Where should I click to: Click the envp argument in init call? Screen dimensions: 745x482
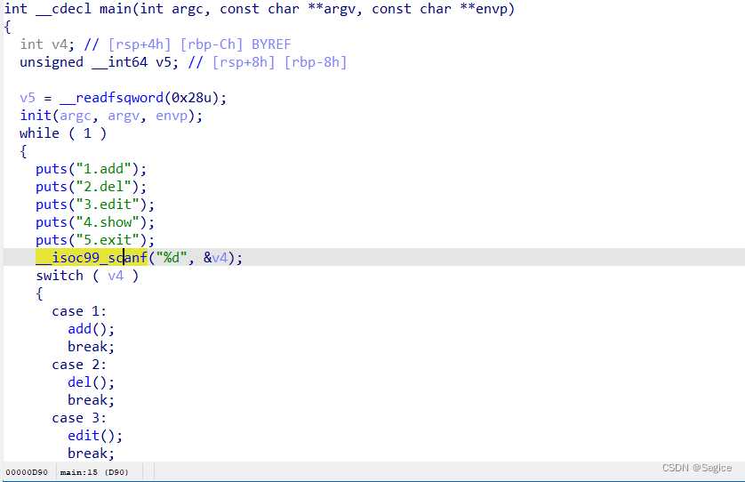point(172,116)
